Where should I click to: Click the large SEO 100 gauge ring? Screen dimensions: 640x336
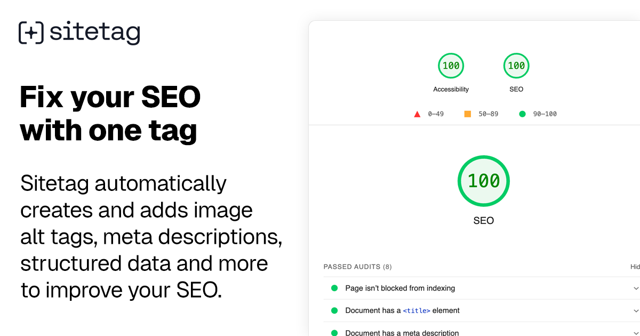click(x=484, y=181)
